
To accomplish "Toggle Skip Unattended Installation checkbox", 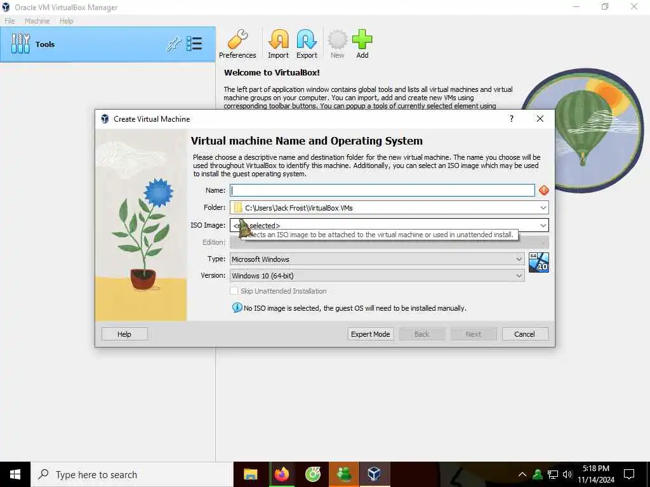I will tap(234, 291).
